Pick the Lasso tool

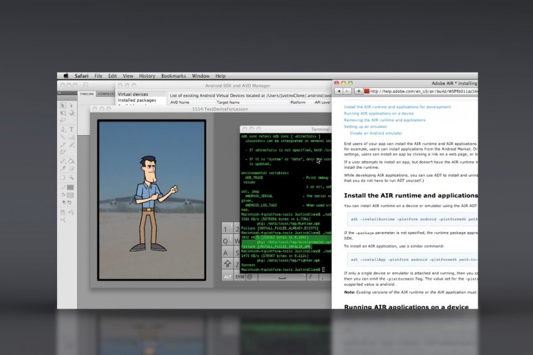click(62, 120)
